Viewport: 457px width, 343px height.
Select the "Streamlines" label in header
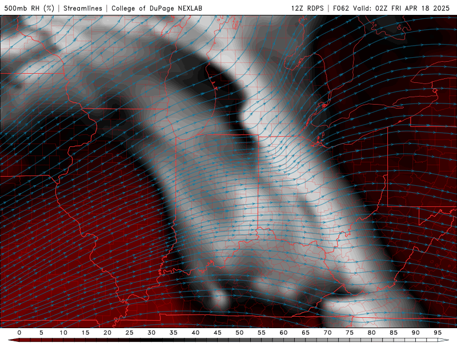(83, 8)
